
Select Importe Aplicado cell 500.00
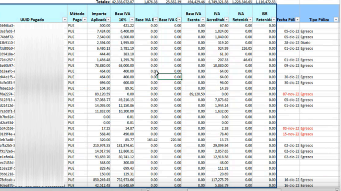(99, 25)
